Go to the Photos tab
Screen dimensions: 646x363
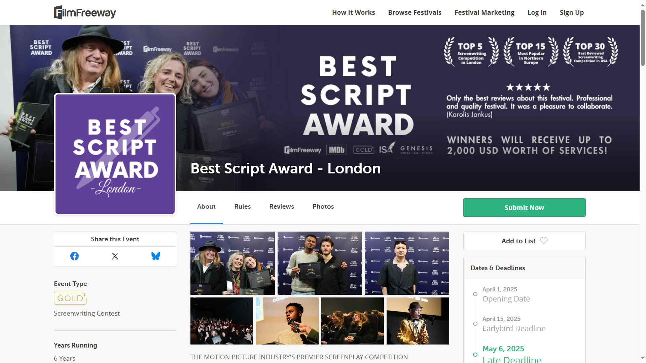(323, 206)
